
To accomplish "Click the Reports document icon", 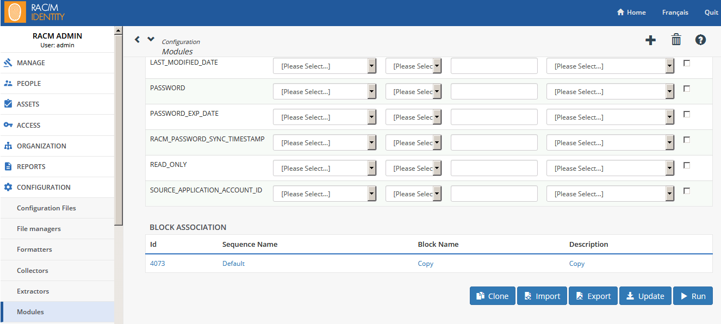I will click(8, 166).
